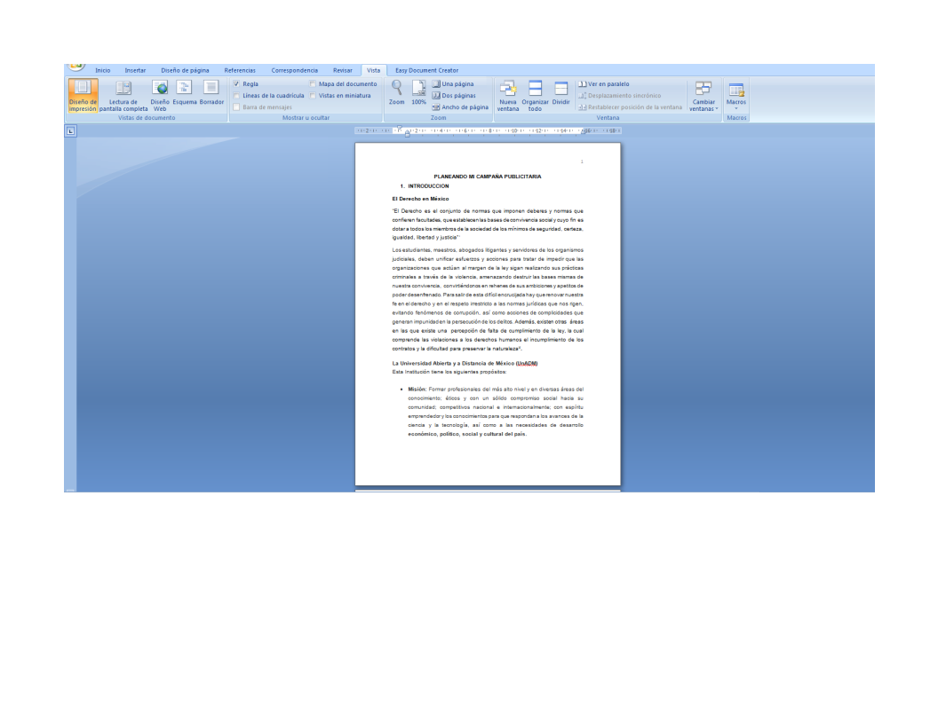Check the Mapa del documento box
This screenshot has width=938, height=724.
[x=314, y=84]
